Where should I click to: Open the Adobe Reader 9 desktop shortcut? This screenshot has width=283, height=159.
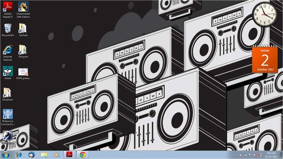[x=8, y=10]
